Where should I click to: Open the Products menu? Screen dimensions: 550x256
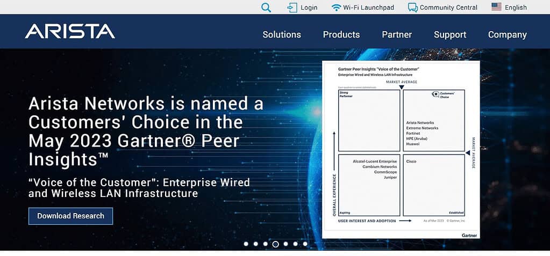pyautogui.click(x=341, y=35)
